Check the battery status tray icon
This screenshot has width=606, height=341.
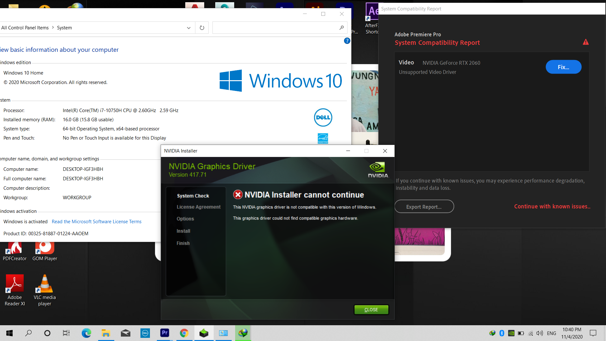pos(521,333)
